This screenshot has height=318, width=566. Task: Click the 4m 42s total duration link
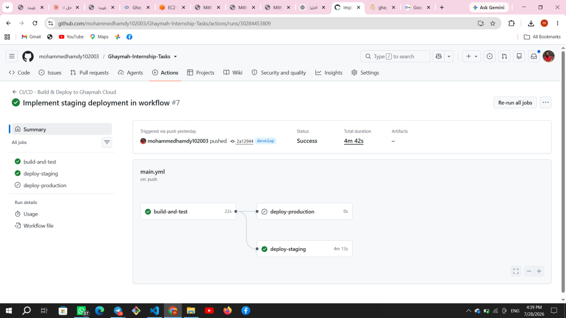coord(354,141)
